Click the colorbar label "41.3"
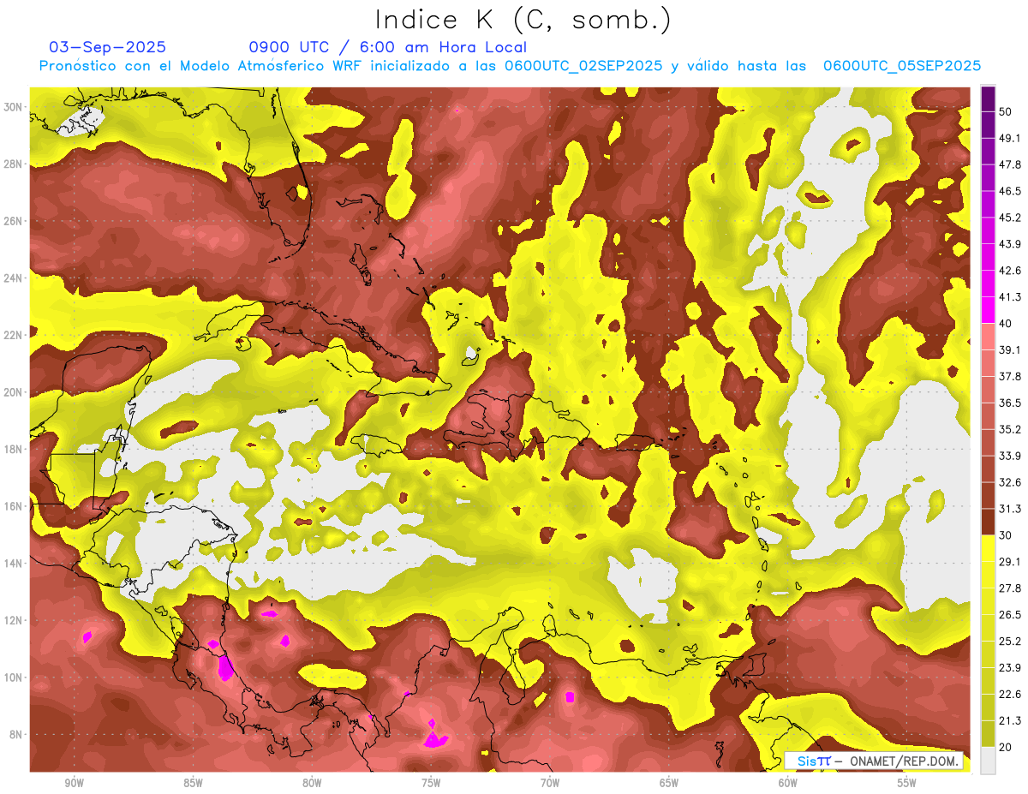The height and width of the screenshot is (794, 1028). tap(1010, 297)
